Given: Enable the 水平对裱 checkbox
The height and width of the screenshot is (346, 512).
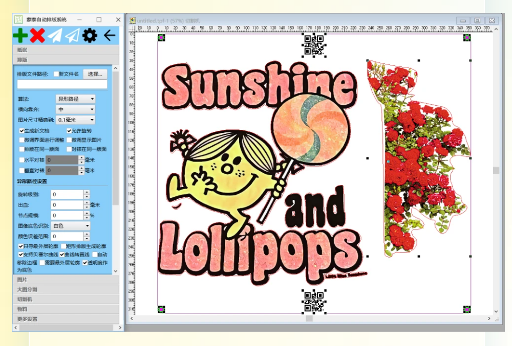Looking at the screenshot, I should coord(22,160).
